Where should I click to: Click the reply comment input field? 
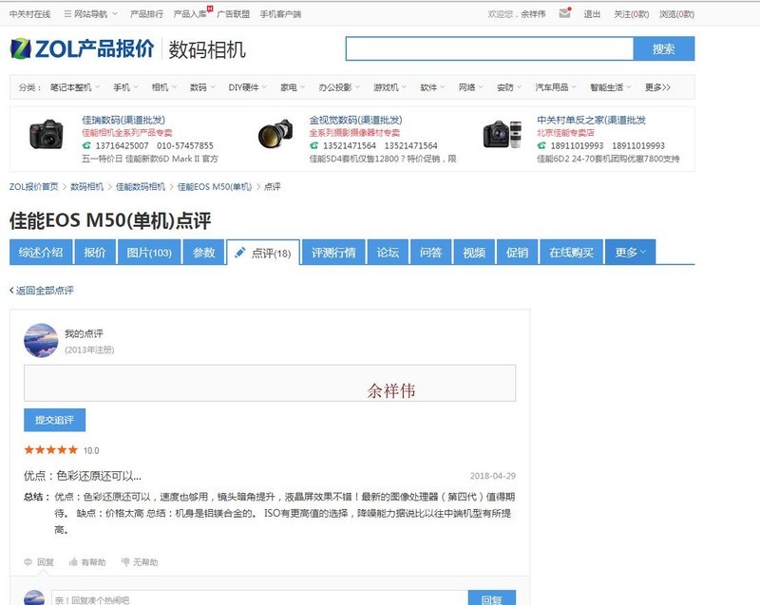click(x=259, y=598)
